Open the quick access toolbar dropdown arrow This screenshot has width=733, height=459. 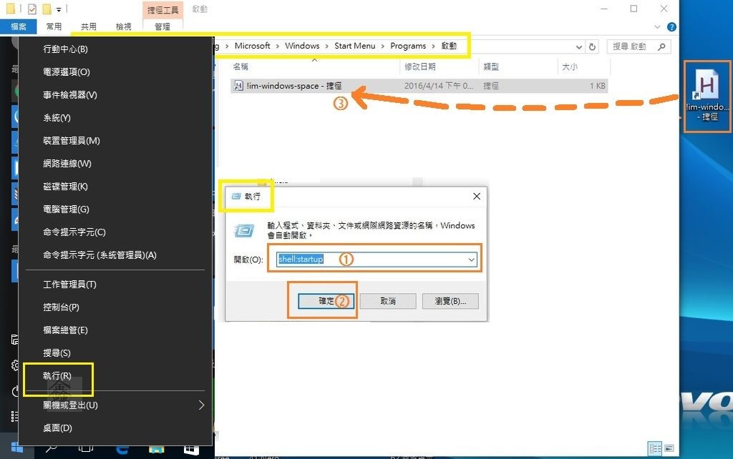click(59, 9)
